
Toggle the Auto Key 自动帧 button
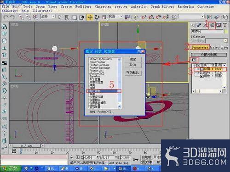point(146,157)
